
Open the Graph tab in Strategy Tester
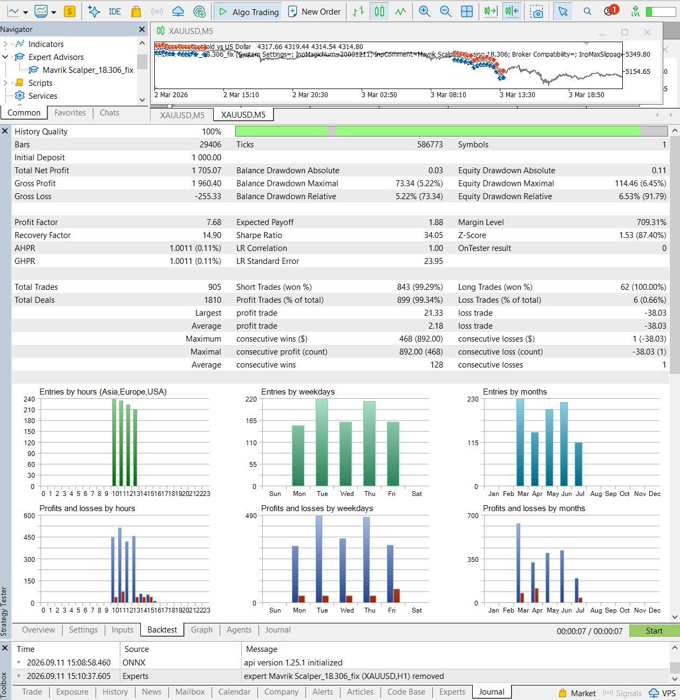(202, 629)
